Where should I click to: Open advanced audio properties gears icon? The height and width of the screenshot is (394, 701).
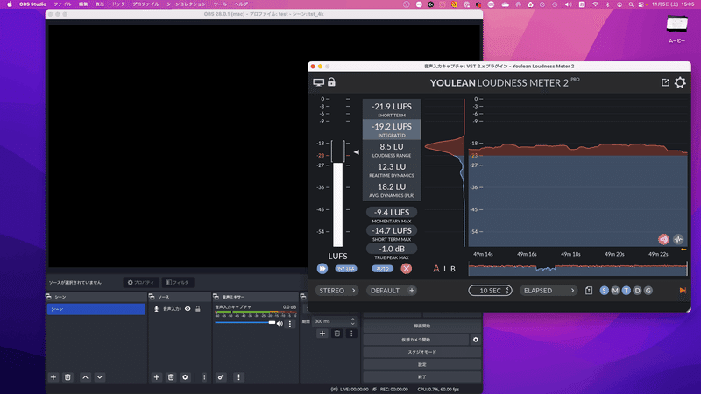221,377
